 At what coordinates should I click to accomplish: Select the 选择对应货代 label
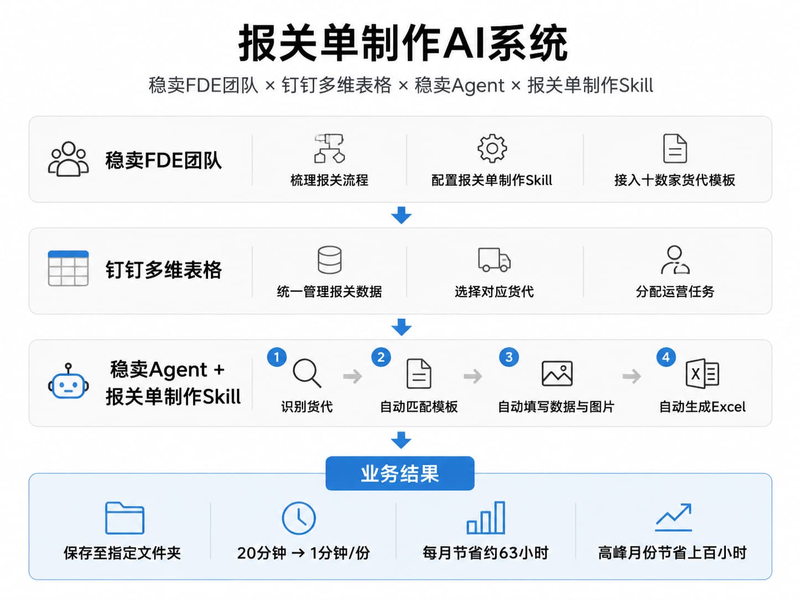tap(494, 292)
